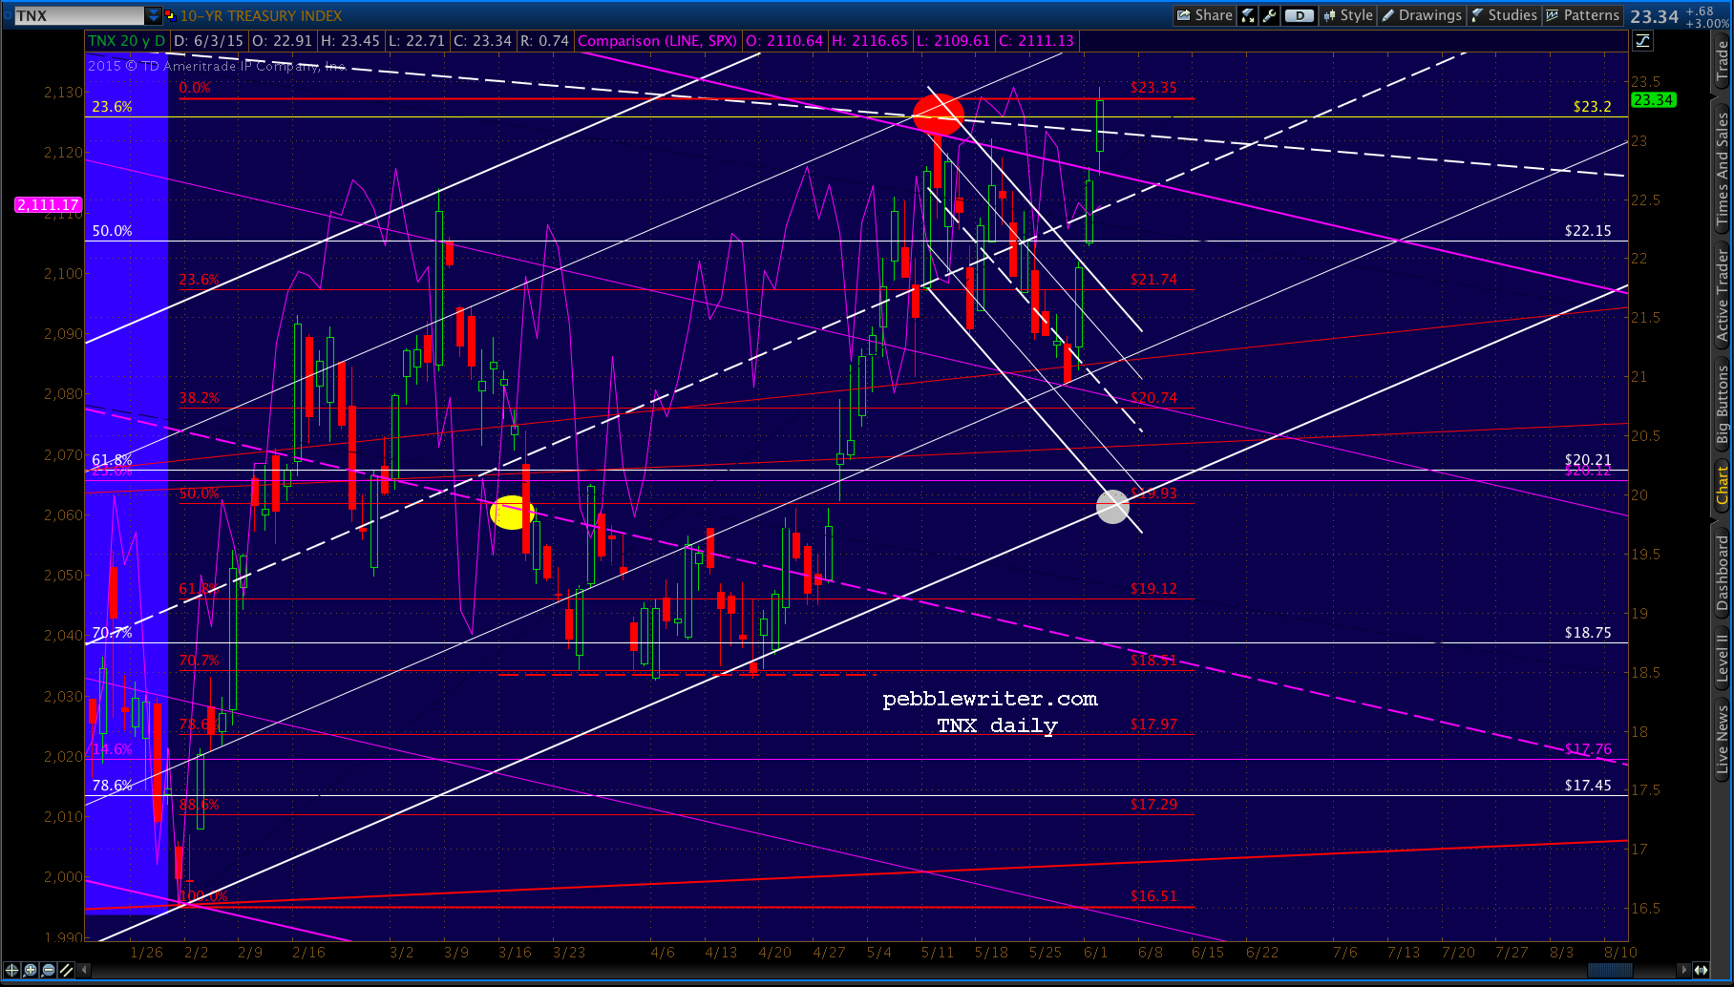
Task: Click the $20.74 red Fibonacci label
Action: point(1153,398)
